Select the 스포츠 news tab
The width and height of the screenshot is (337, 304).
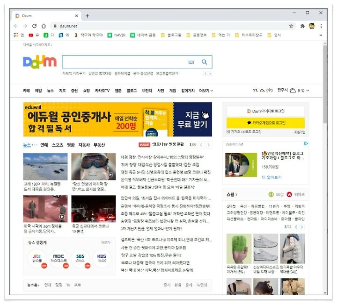tap(58, 145)
